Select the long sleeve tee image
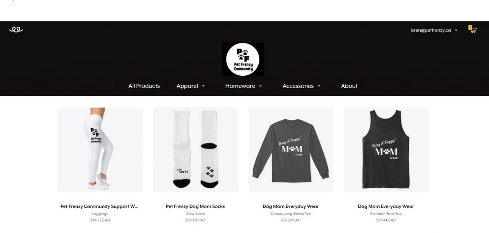 (291, 150)
